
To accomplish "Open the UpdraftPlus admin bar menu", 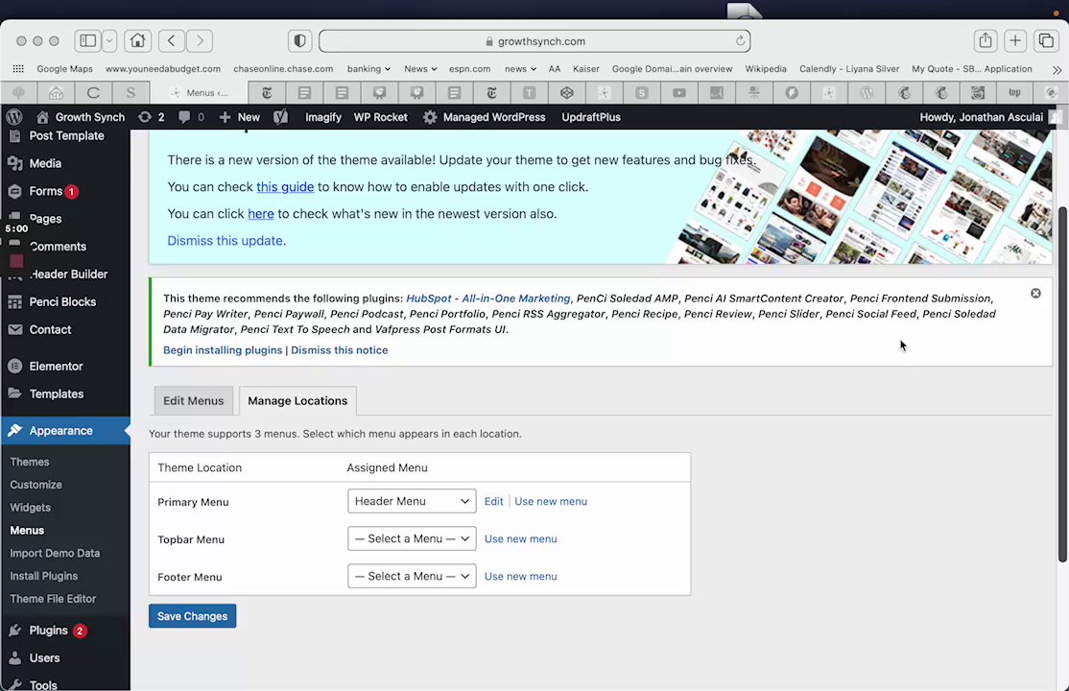I will click(x=591, y=117).
